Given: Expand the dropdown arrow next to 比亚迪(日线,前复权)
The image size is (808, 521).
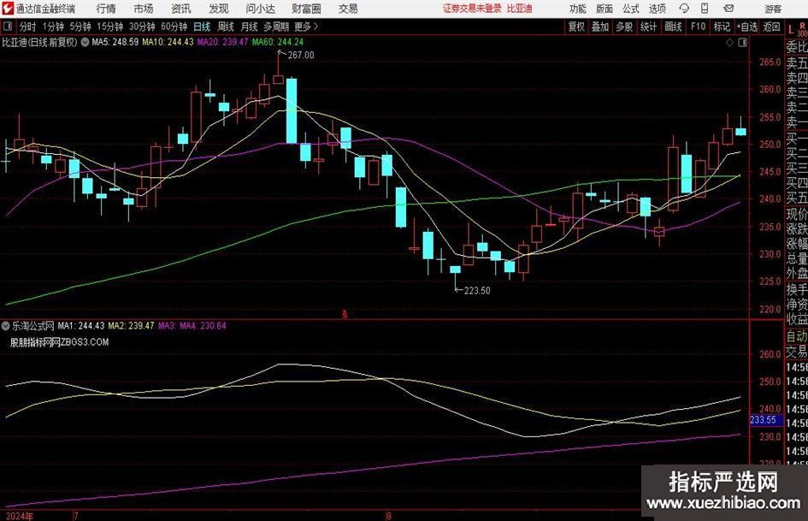Looking at the screenshot, I should (x=85, y=42).
